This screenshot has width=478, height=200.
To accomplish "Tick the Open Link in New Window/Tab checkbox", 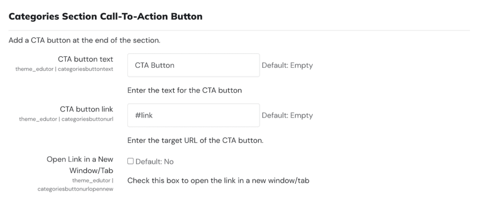I will (x=131, y=161).
